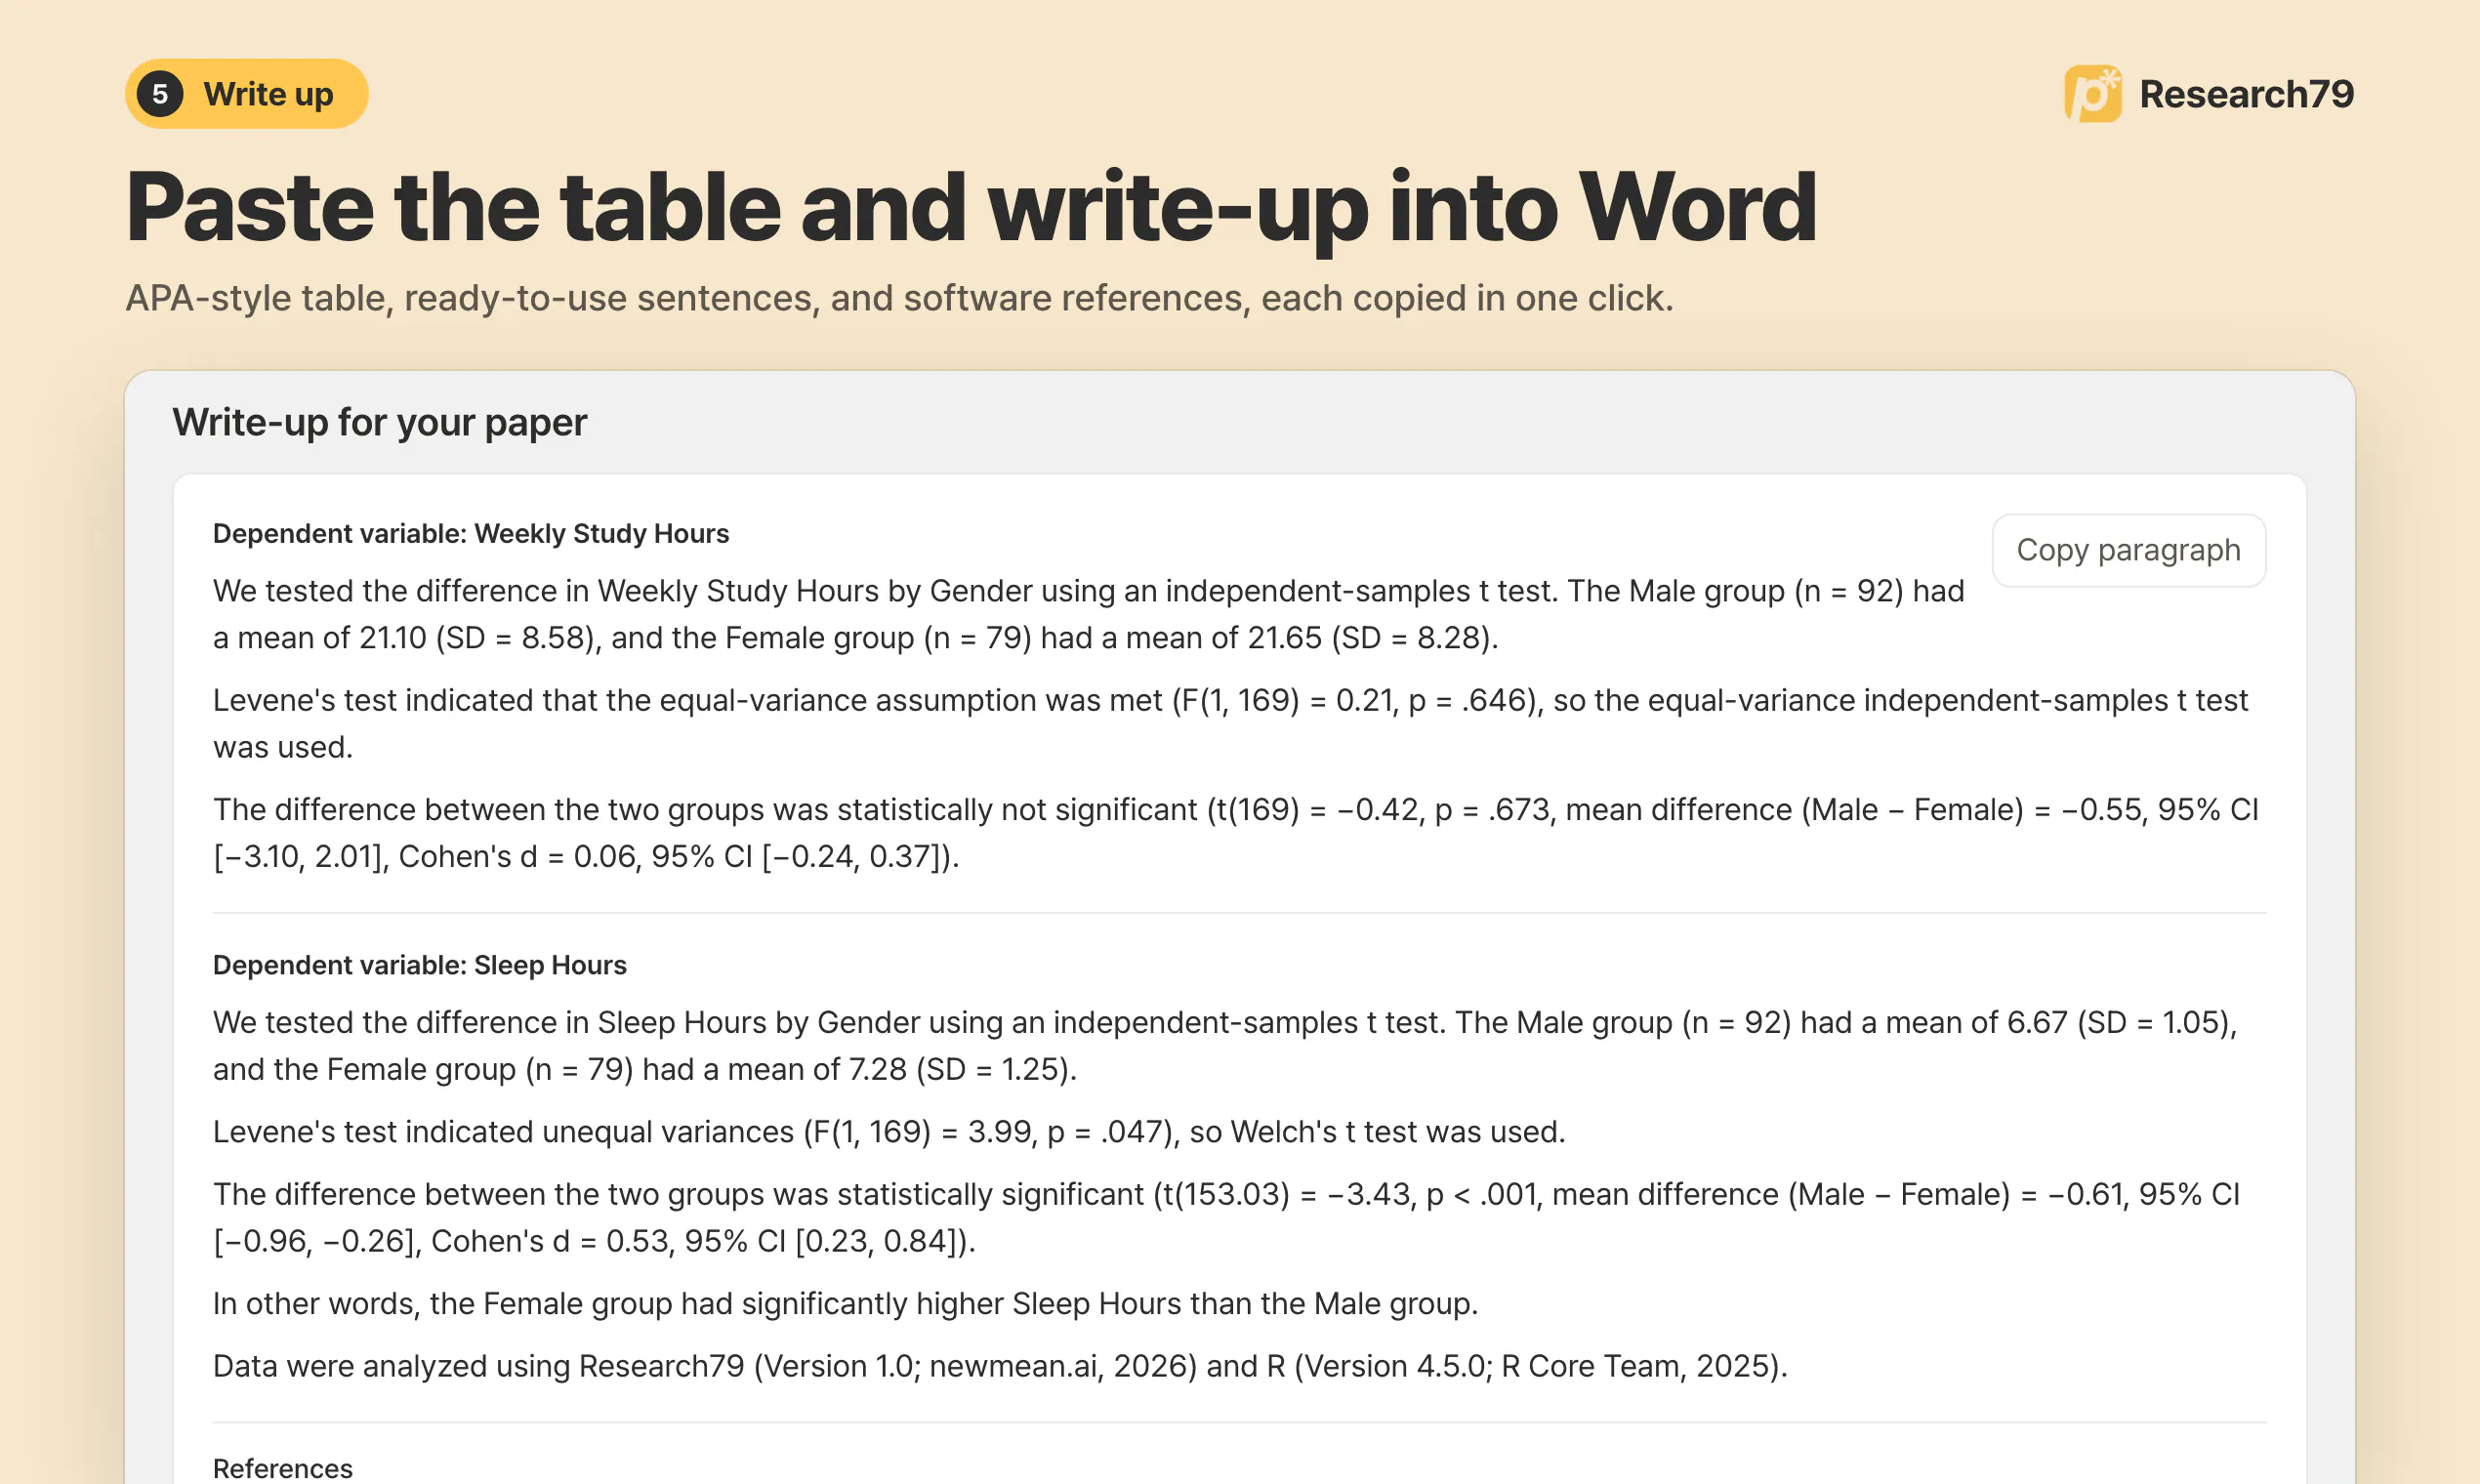
Task: Select the Research79 brand name text
Action: pos(2246,94)
